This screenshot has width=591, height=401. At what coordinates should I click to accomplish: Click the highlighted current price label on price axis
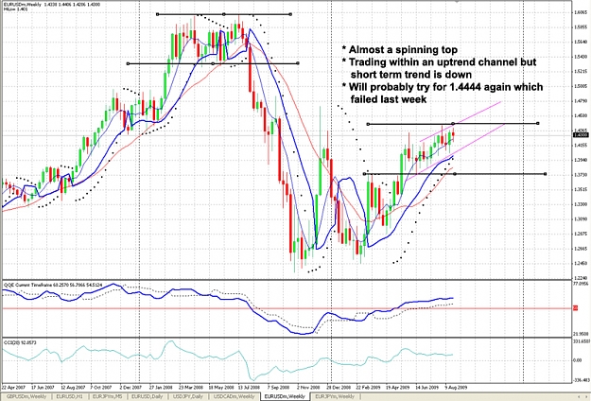581,134
